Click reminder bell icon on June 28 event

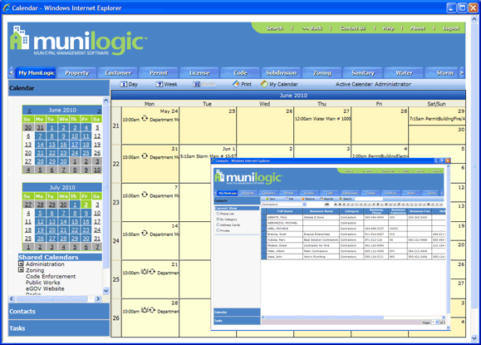tap(145, 310)
